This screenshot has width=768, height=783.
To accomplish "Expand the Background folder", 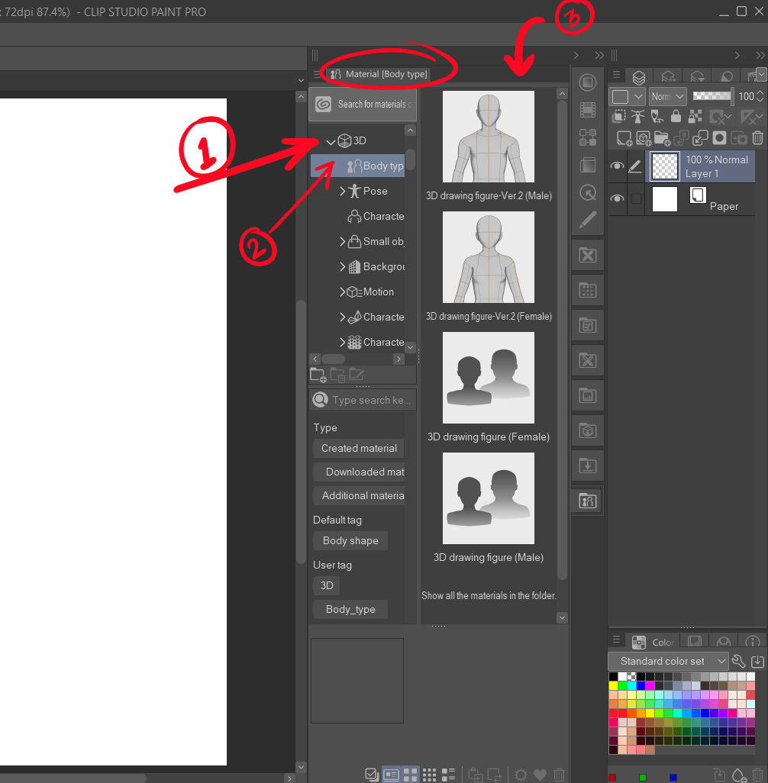I will (342, 266).
